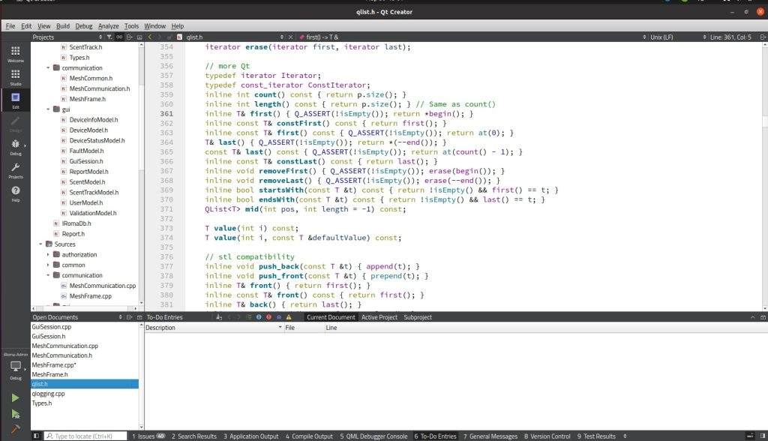Expand the authorization folder in Sources
The image size is (768, 441).
(49, 254)
